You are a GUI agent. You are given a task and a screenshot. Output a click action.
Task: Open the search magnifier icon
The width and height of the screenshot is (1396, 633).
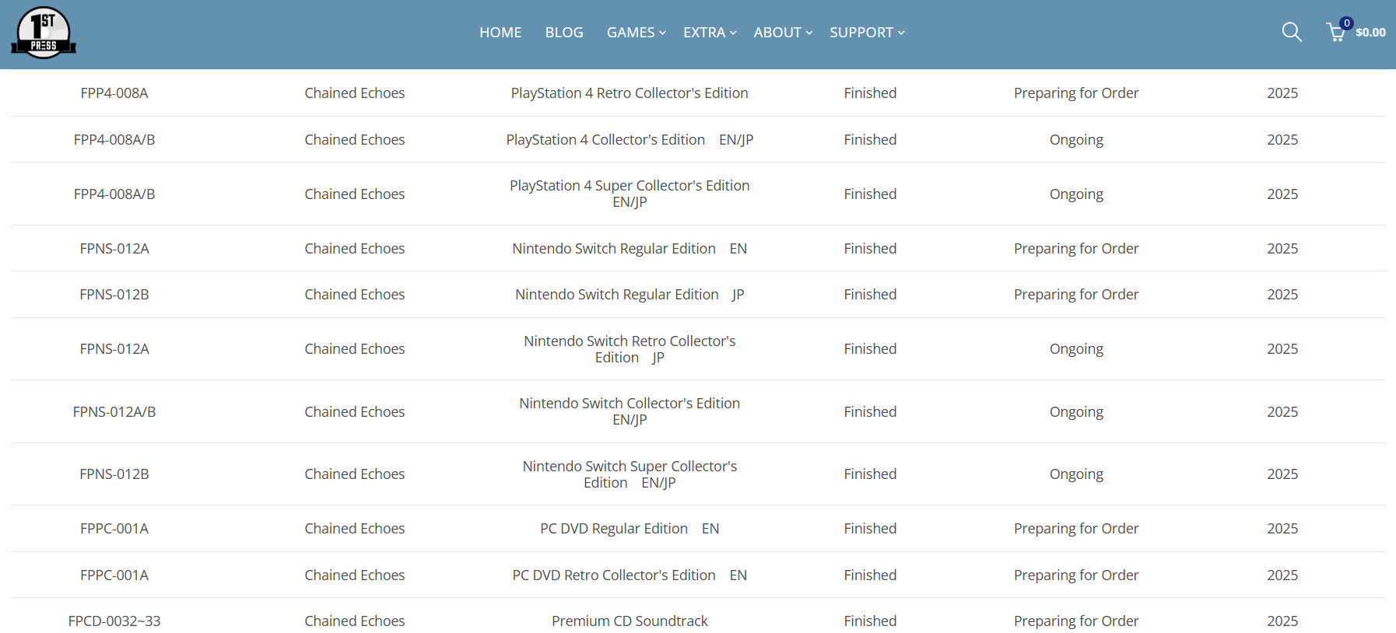[1292, 32]
